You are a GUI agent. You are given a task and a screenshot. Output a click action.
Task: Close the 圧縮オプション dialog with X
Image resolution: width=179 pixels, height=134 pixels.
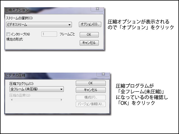coord(97,9)
